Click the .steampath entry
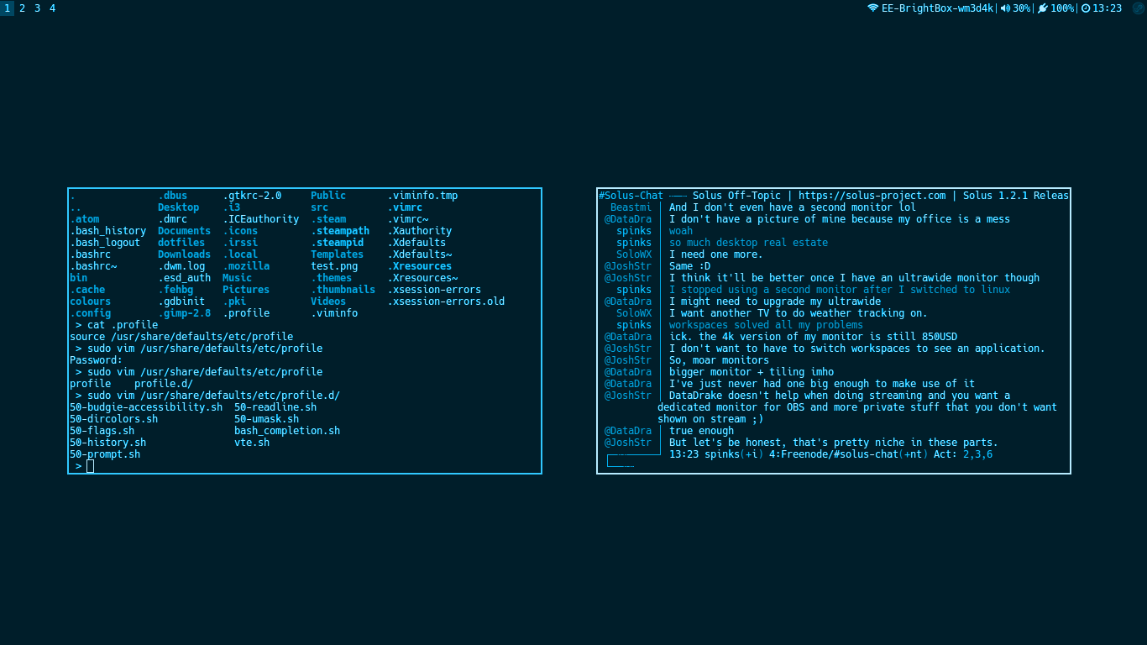The width and height of the screenshot is (1147, 645). tap(340, 231)
